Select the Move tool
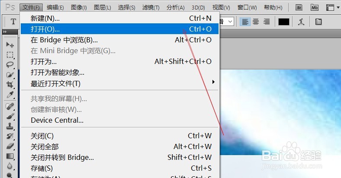The width and height of the screenshot is (341, 178). tap(10, 44)
